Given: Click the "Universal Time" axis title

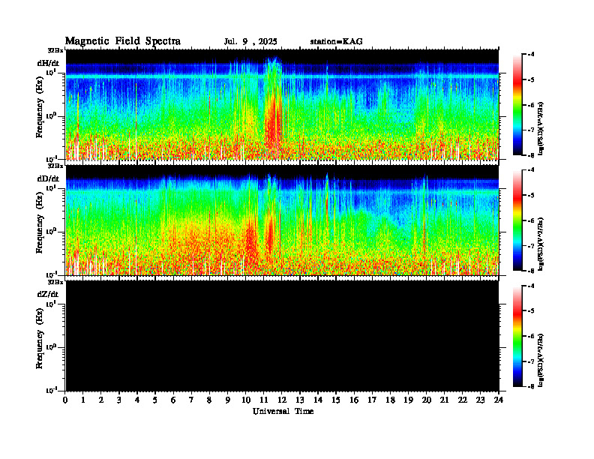Looking at the screenshot, I should pyautogui.click(x=283, y=411).
